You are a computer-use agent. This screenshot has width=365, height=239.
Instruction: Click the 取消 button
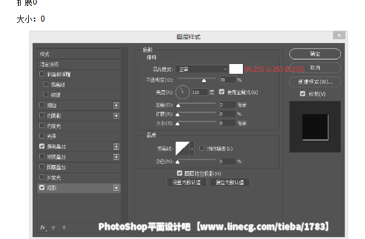pos(315,68)
